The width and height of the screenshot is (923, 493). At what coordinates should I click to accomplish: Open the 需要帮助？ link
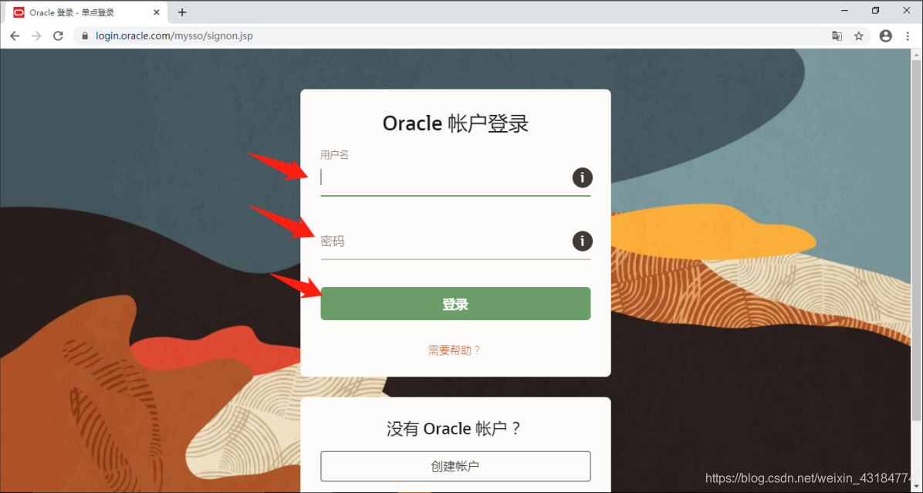click(x=455, y=350)
